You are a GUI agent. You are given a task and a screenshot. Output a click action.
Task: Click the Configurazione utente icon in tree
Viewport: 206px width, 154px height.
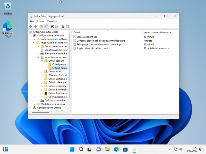click(35, 108)
